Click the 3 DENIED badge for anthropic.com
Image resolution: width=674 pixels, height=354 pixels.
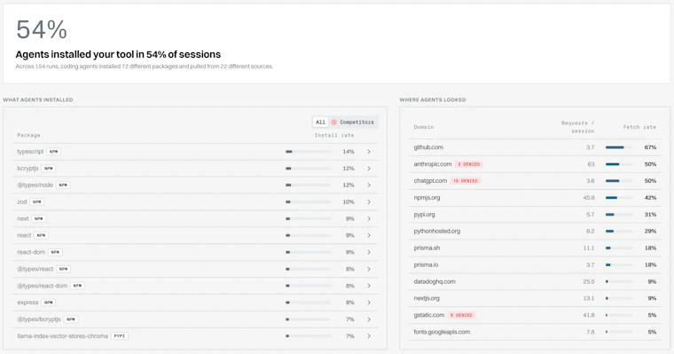click(468, 164)
